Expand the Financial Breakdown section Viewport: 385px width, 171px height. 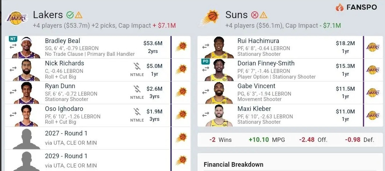(x=233, y=164)
